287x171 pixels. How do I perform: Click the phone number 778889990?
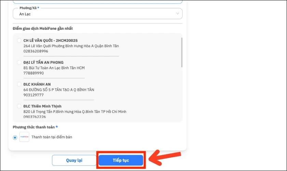[33, 73]
